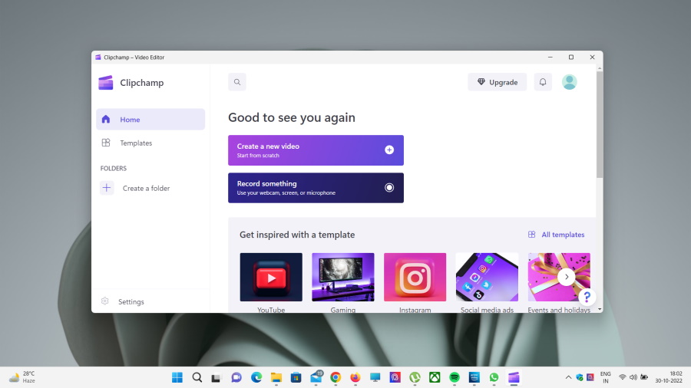
Task: Expand the system tray hidden icons chevron
Action: pyautogui.click(x=568, y=377)
